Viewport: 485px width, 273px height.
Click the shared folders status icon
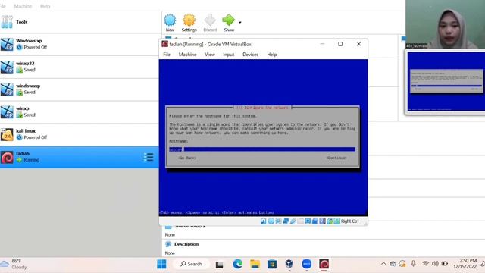pyautogui.click(x=300, y=221)
